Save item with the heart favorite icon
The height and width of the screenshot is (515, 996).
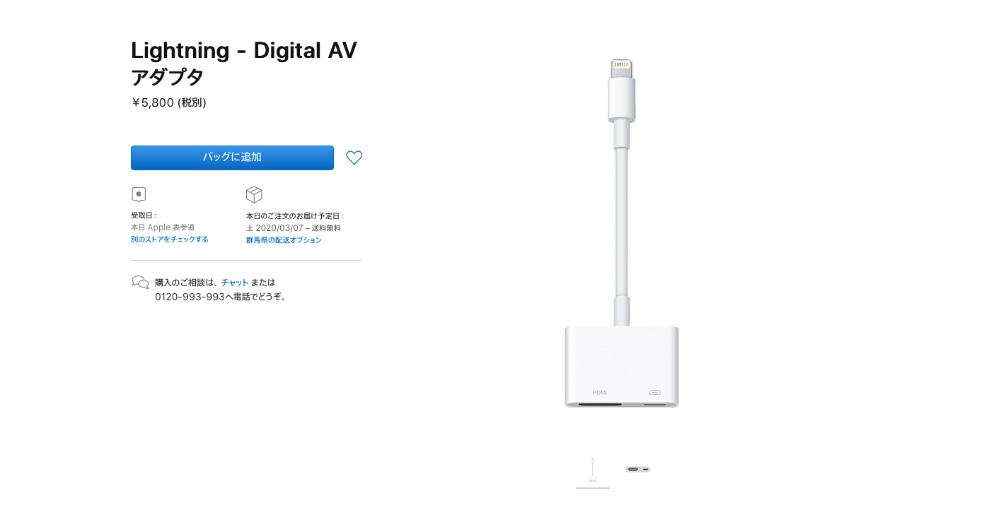(354, 158)
